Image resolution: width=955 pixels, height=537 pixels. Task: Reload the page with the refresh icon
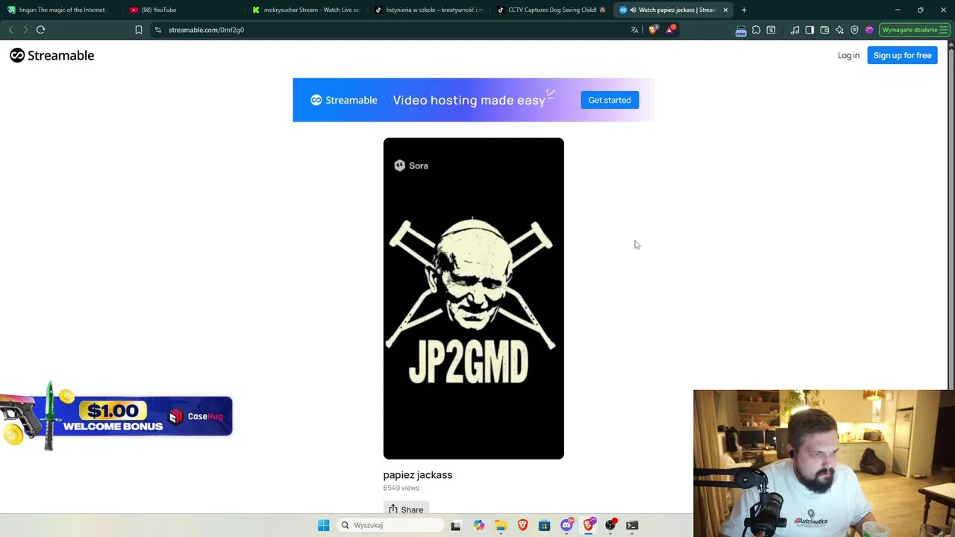(41, 30)
